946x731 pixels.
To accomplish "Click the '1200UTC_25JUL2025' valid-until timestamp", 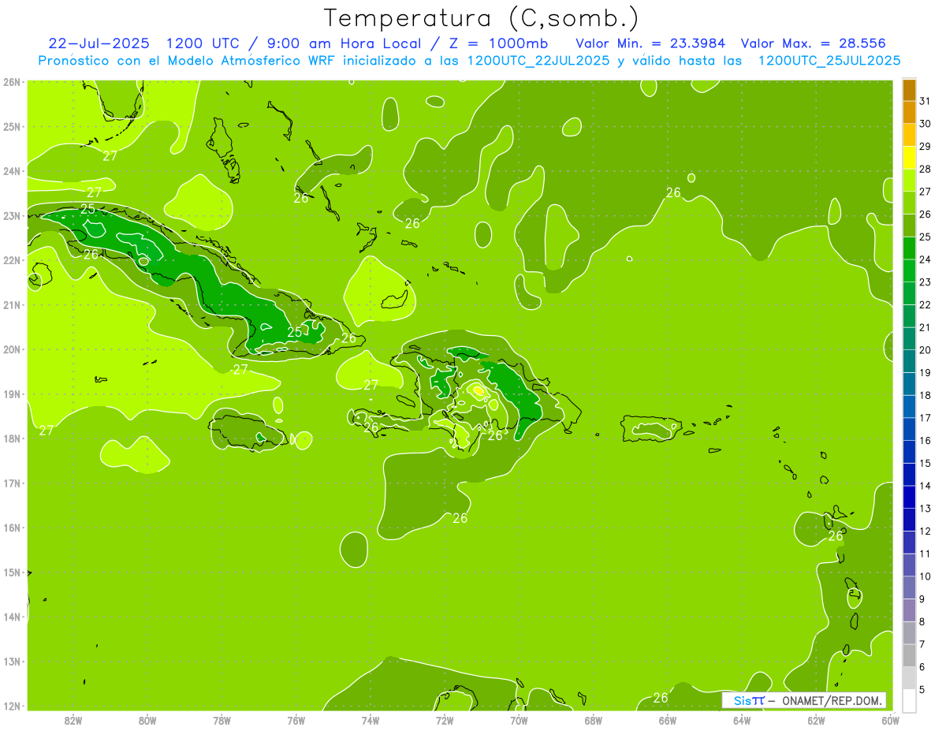I will (829, 61).
